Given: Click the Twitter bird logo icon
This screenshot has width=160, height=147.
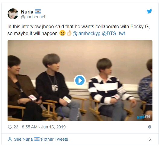Looking at the screenshot, I should (149, 11).
